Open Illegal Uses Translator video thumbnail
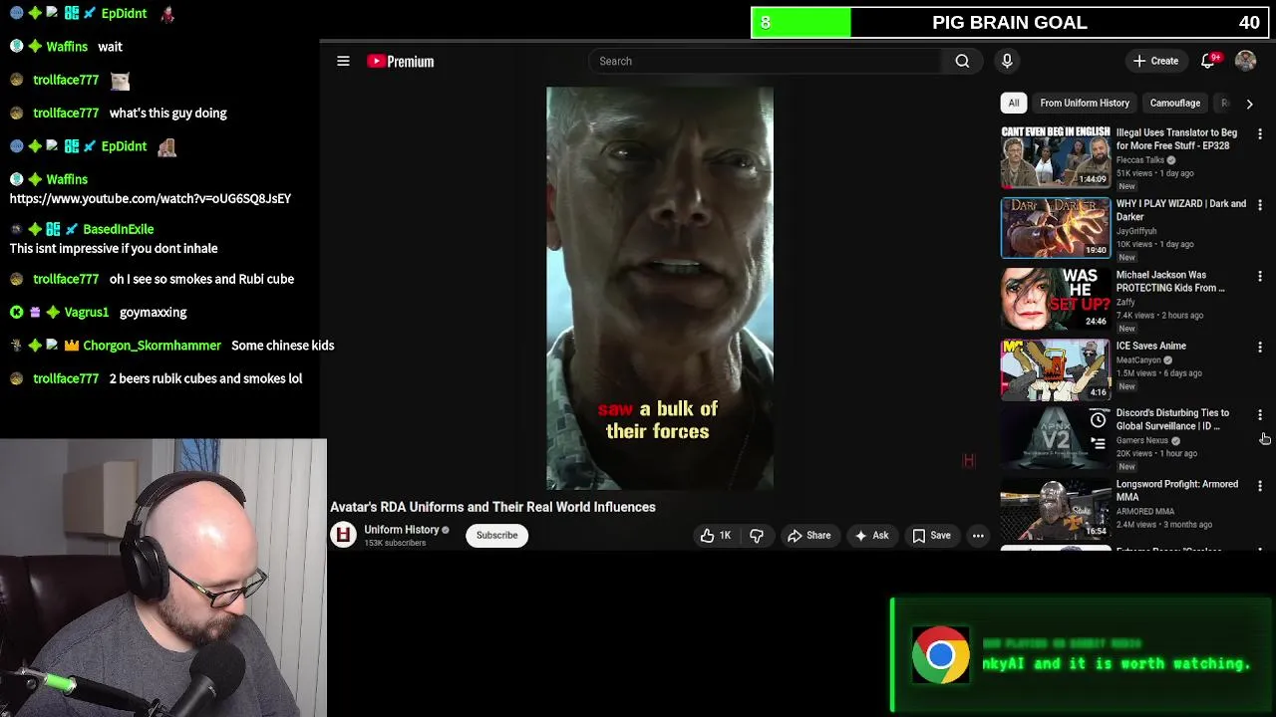This screenshot has width=1276, height=717. point(1055,156)
